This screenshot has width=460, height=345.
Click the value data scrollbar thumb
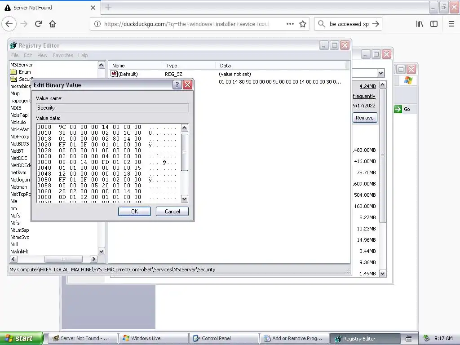click(x=184, y=152)
